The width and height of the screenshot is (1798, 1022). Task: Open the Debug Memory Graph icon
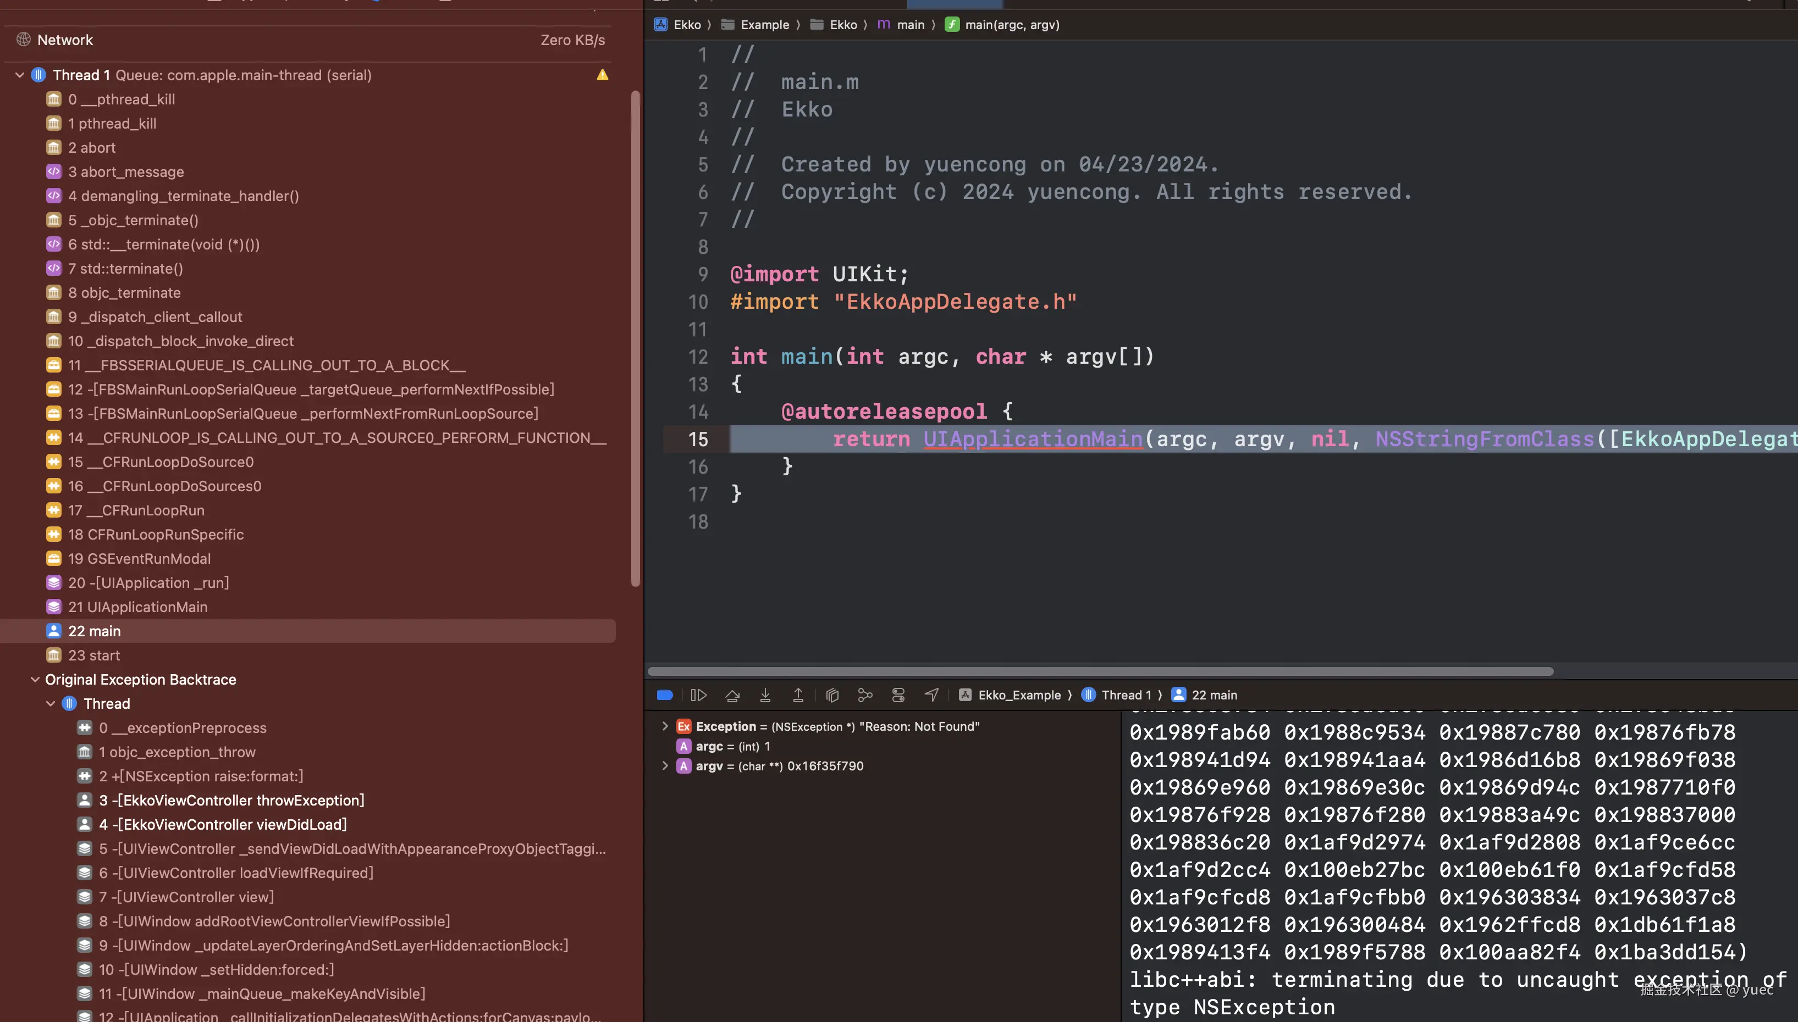click(864, 695)
